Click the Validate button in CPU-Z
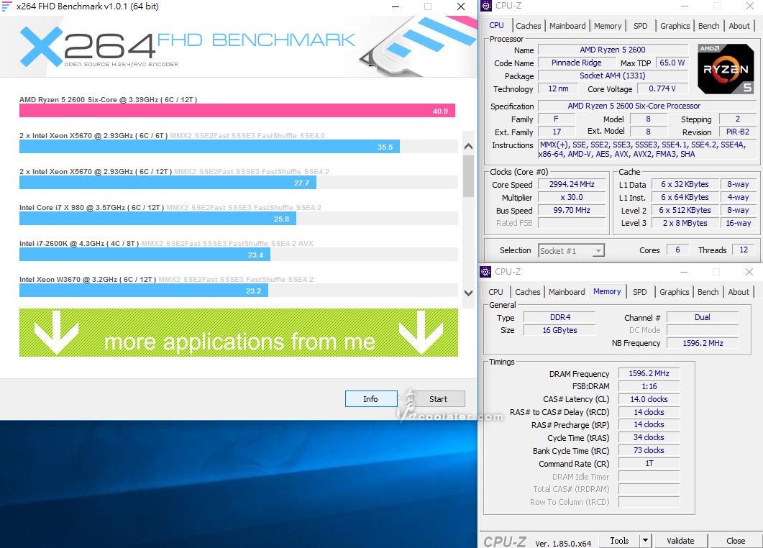Screen dimensions: 763x548 (x=680, y=541)
